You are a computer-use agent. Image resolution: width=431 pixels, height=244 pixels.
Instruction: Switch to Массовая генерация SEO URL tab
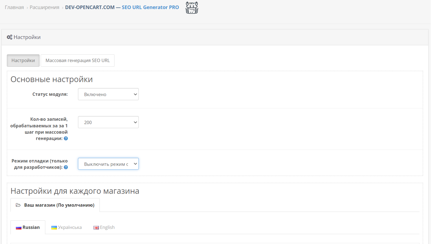[78, 61]
